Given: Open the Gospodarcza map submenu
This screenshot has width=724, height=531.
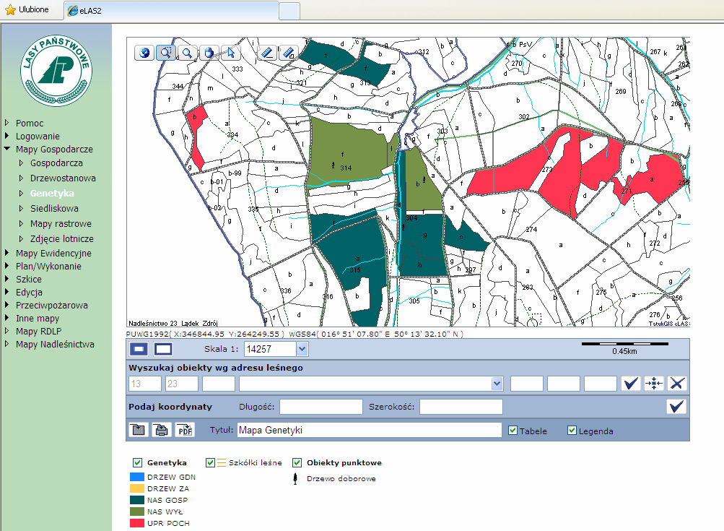Looking at the screenshot, I should [56, 163].
